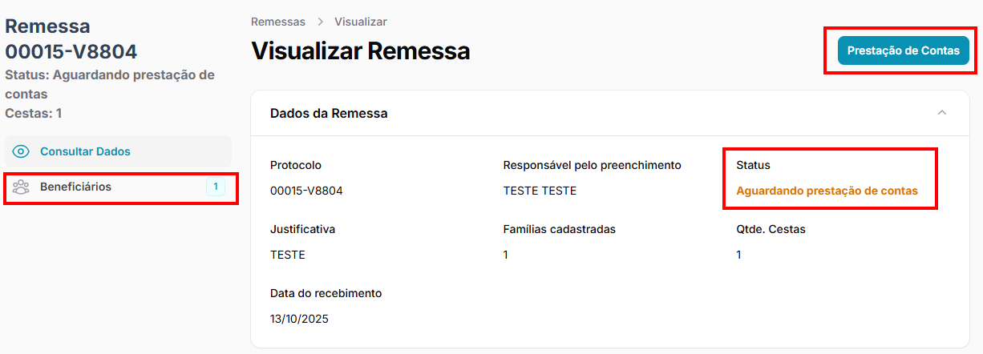This screenshot has width=983, height=354.
Task: Click the Qtde. Cestas value
Action: tap(738, 255)
